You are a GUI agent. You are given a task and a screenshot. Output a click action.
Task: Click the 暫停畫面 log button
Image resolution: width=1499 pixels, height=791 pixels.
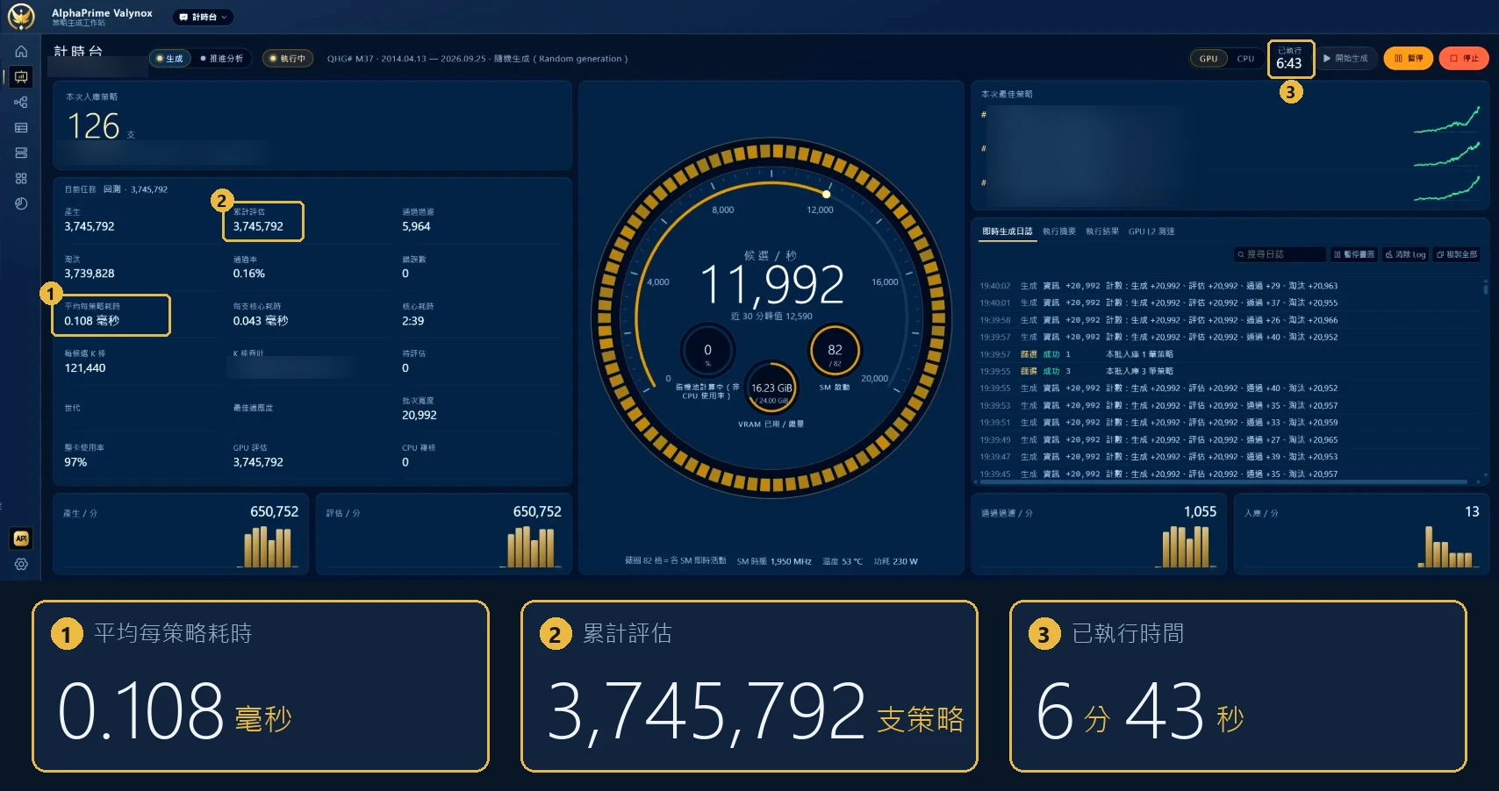coord(1354,254)
